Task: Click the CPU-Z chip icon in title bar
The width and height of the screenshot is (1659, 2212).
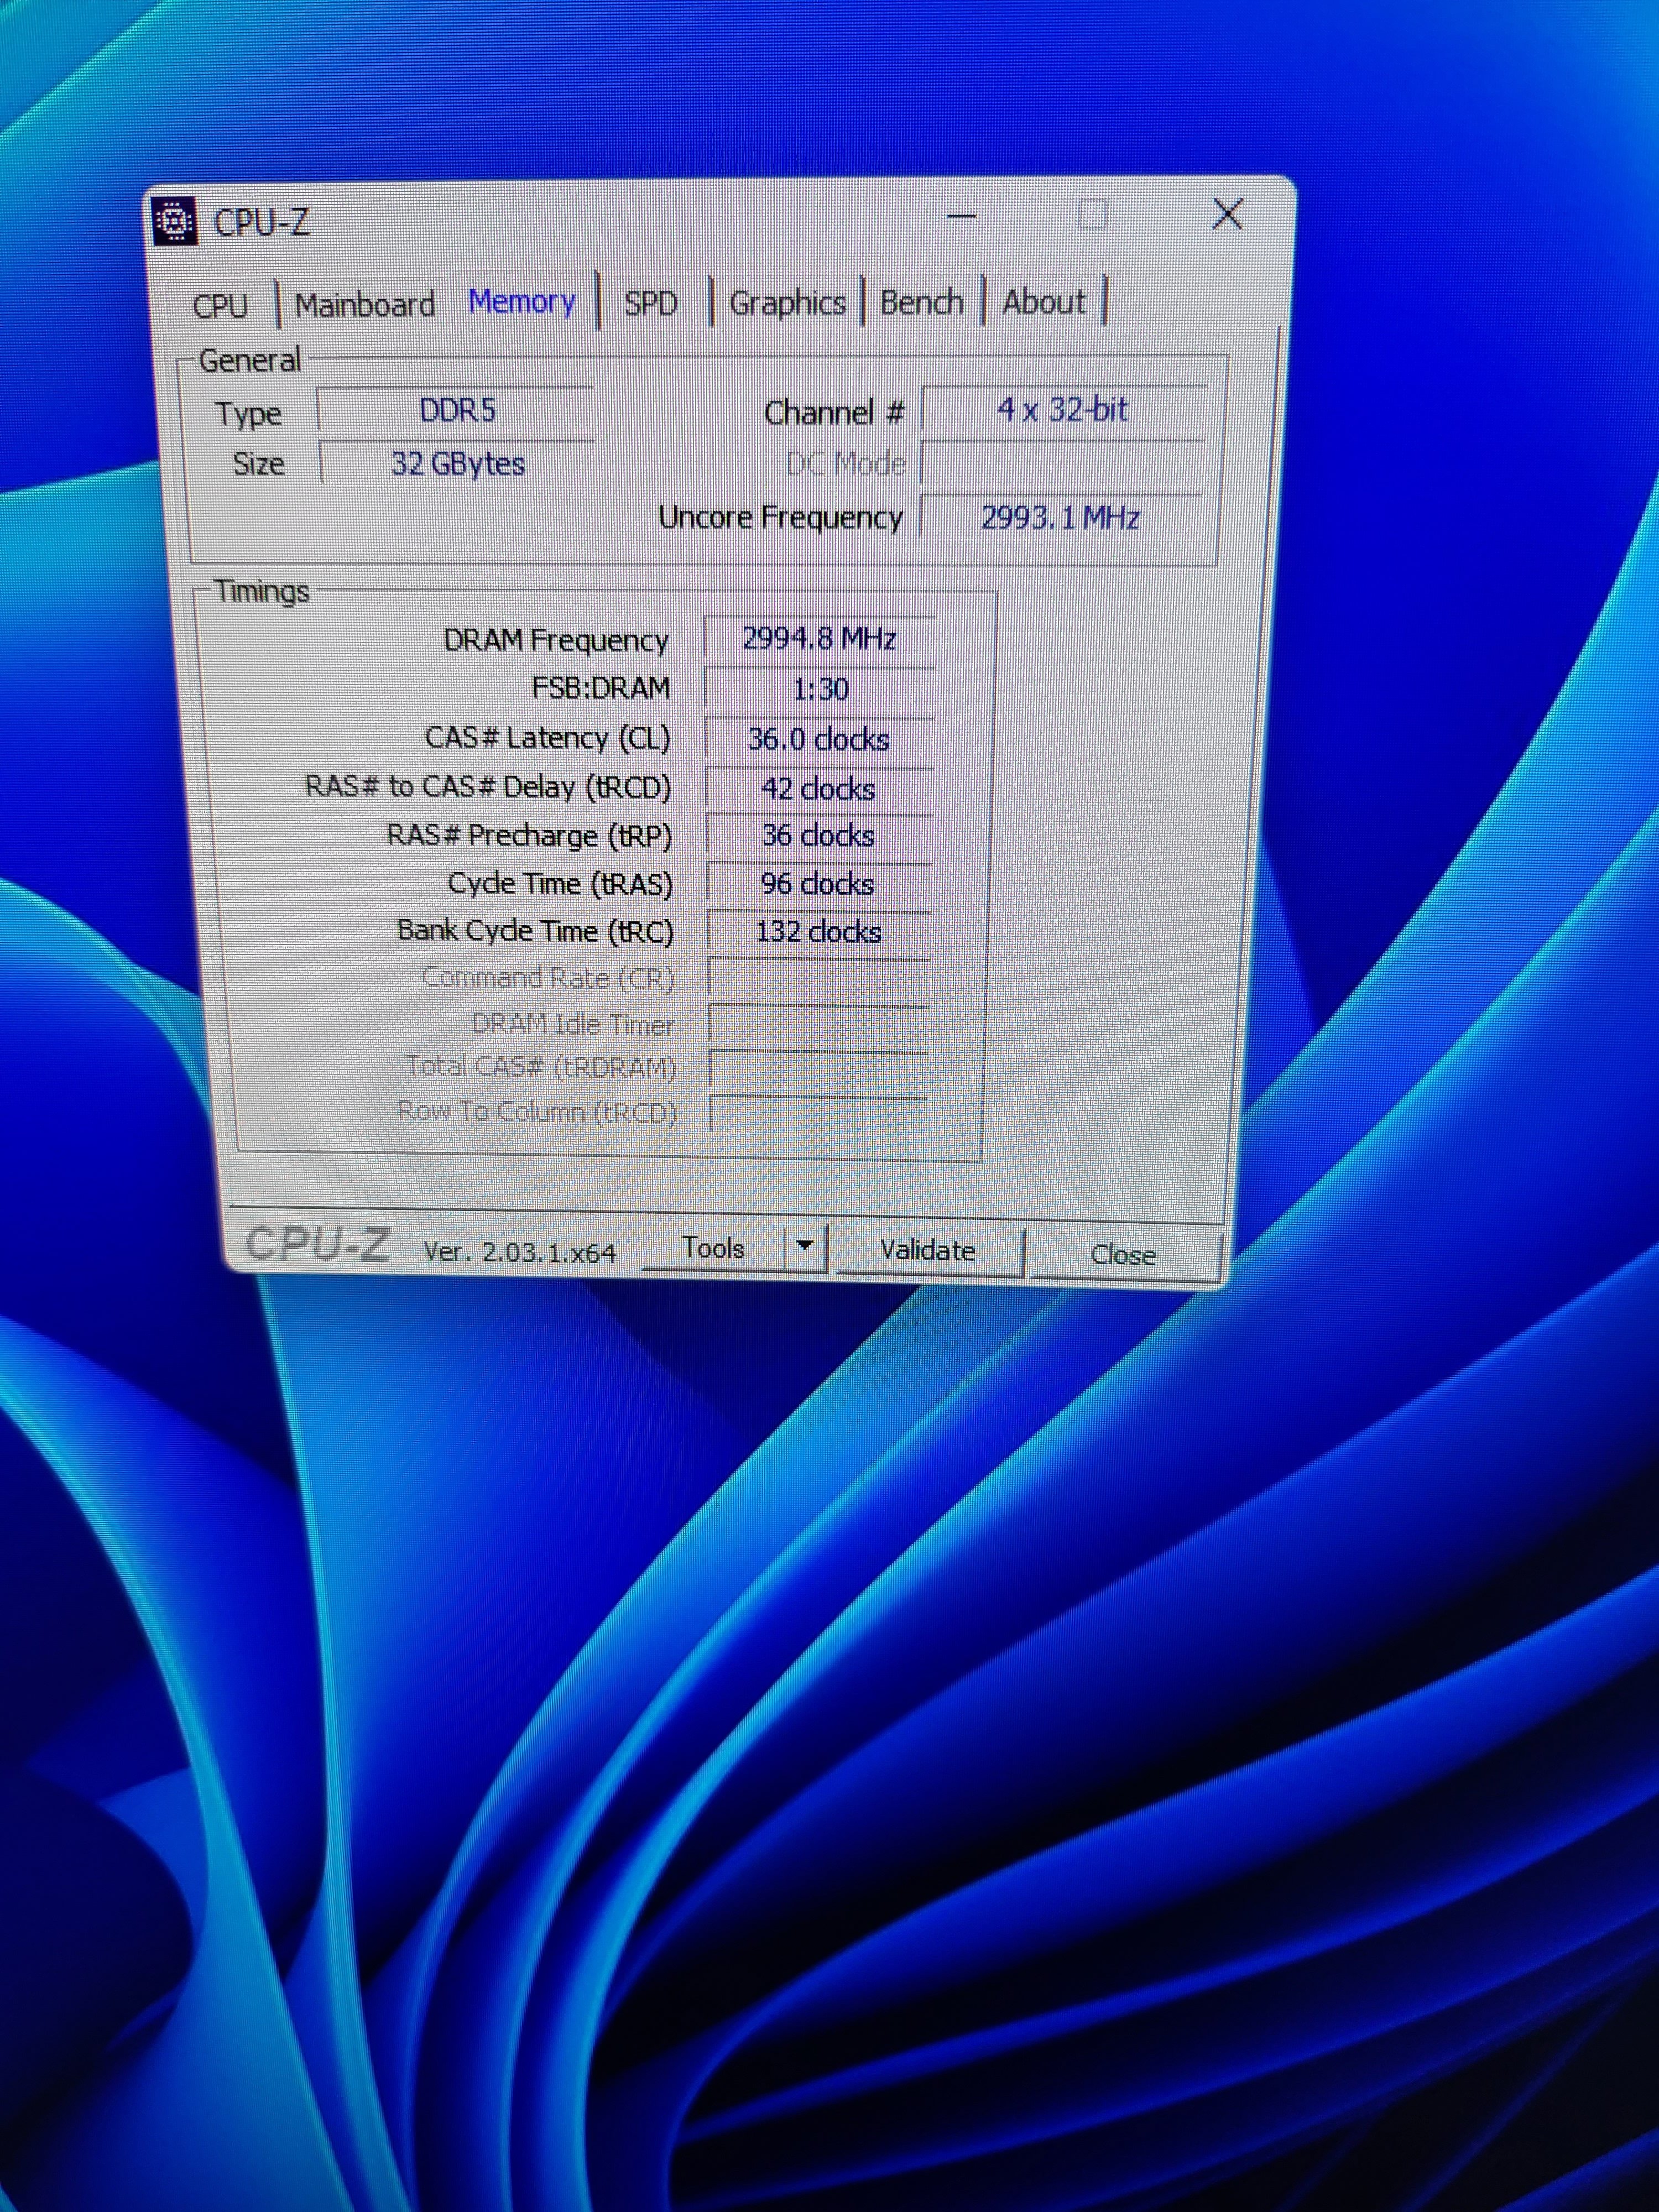Action: coord(175,221)
